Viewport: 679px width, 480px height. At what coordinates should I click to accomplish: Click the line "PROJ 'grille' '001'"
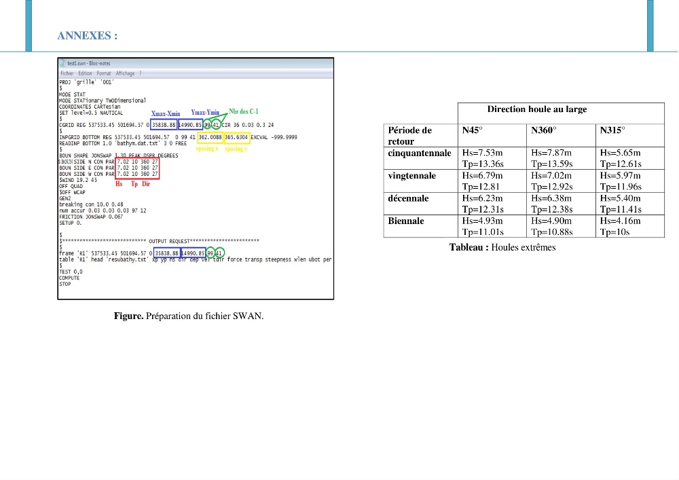click(87, 81)
